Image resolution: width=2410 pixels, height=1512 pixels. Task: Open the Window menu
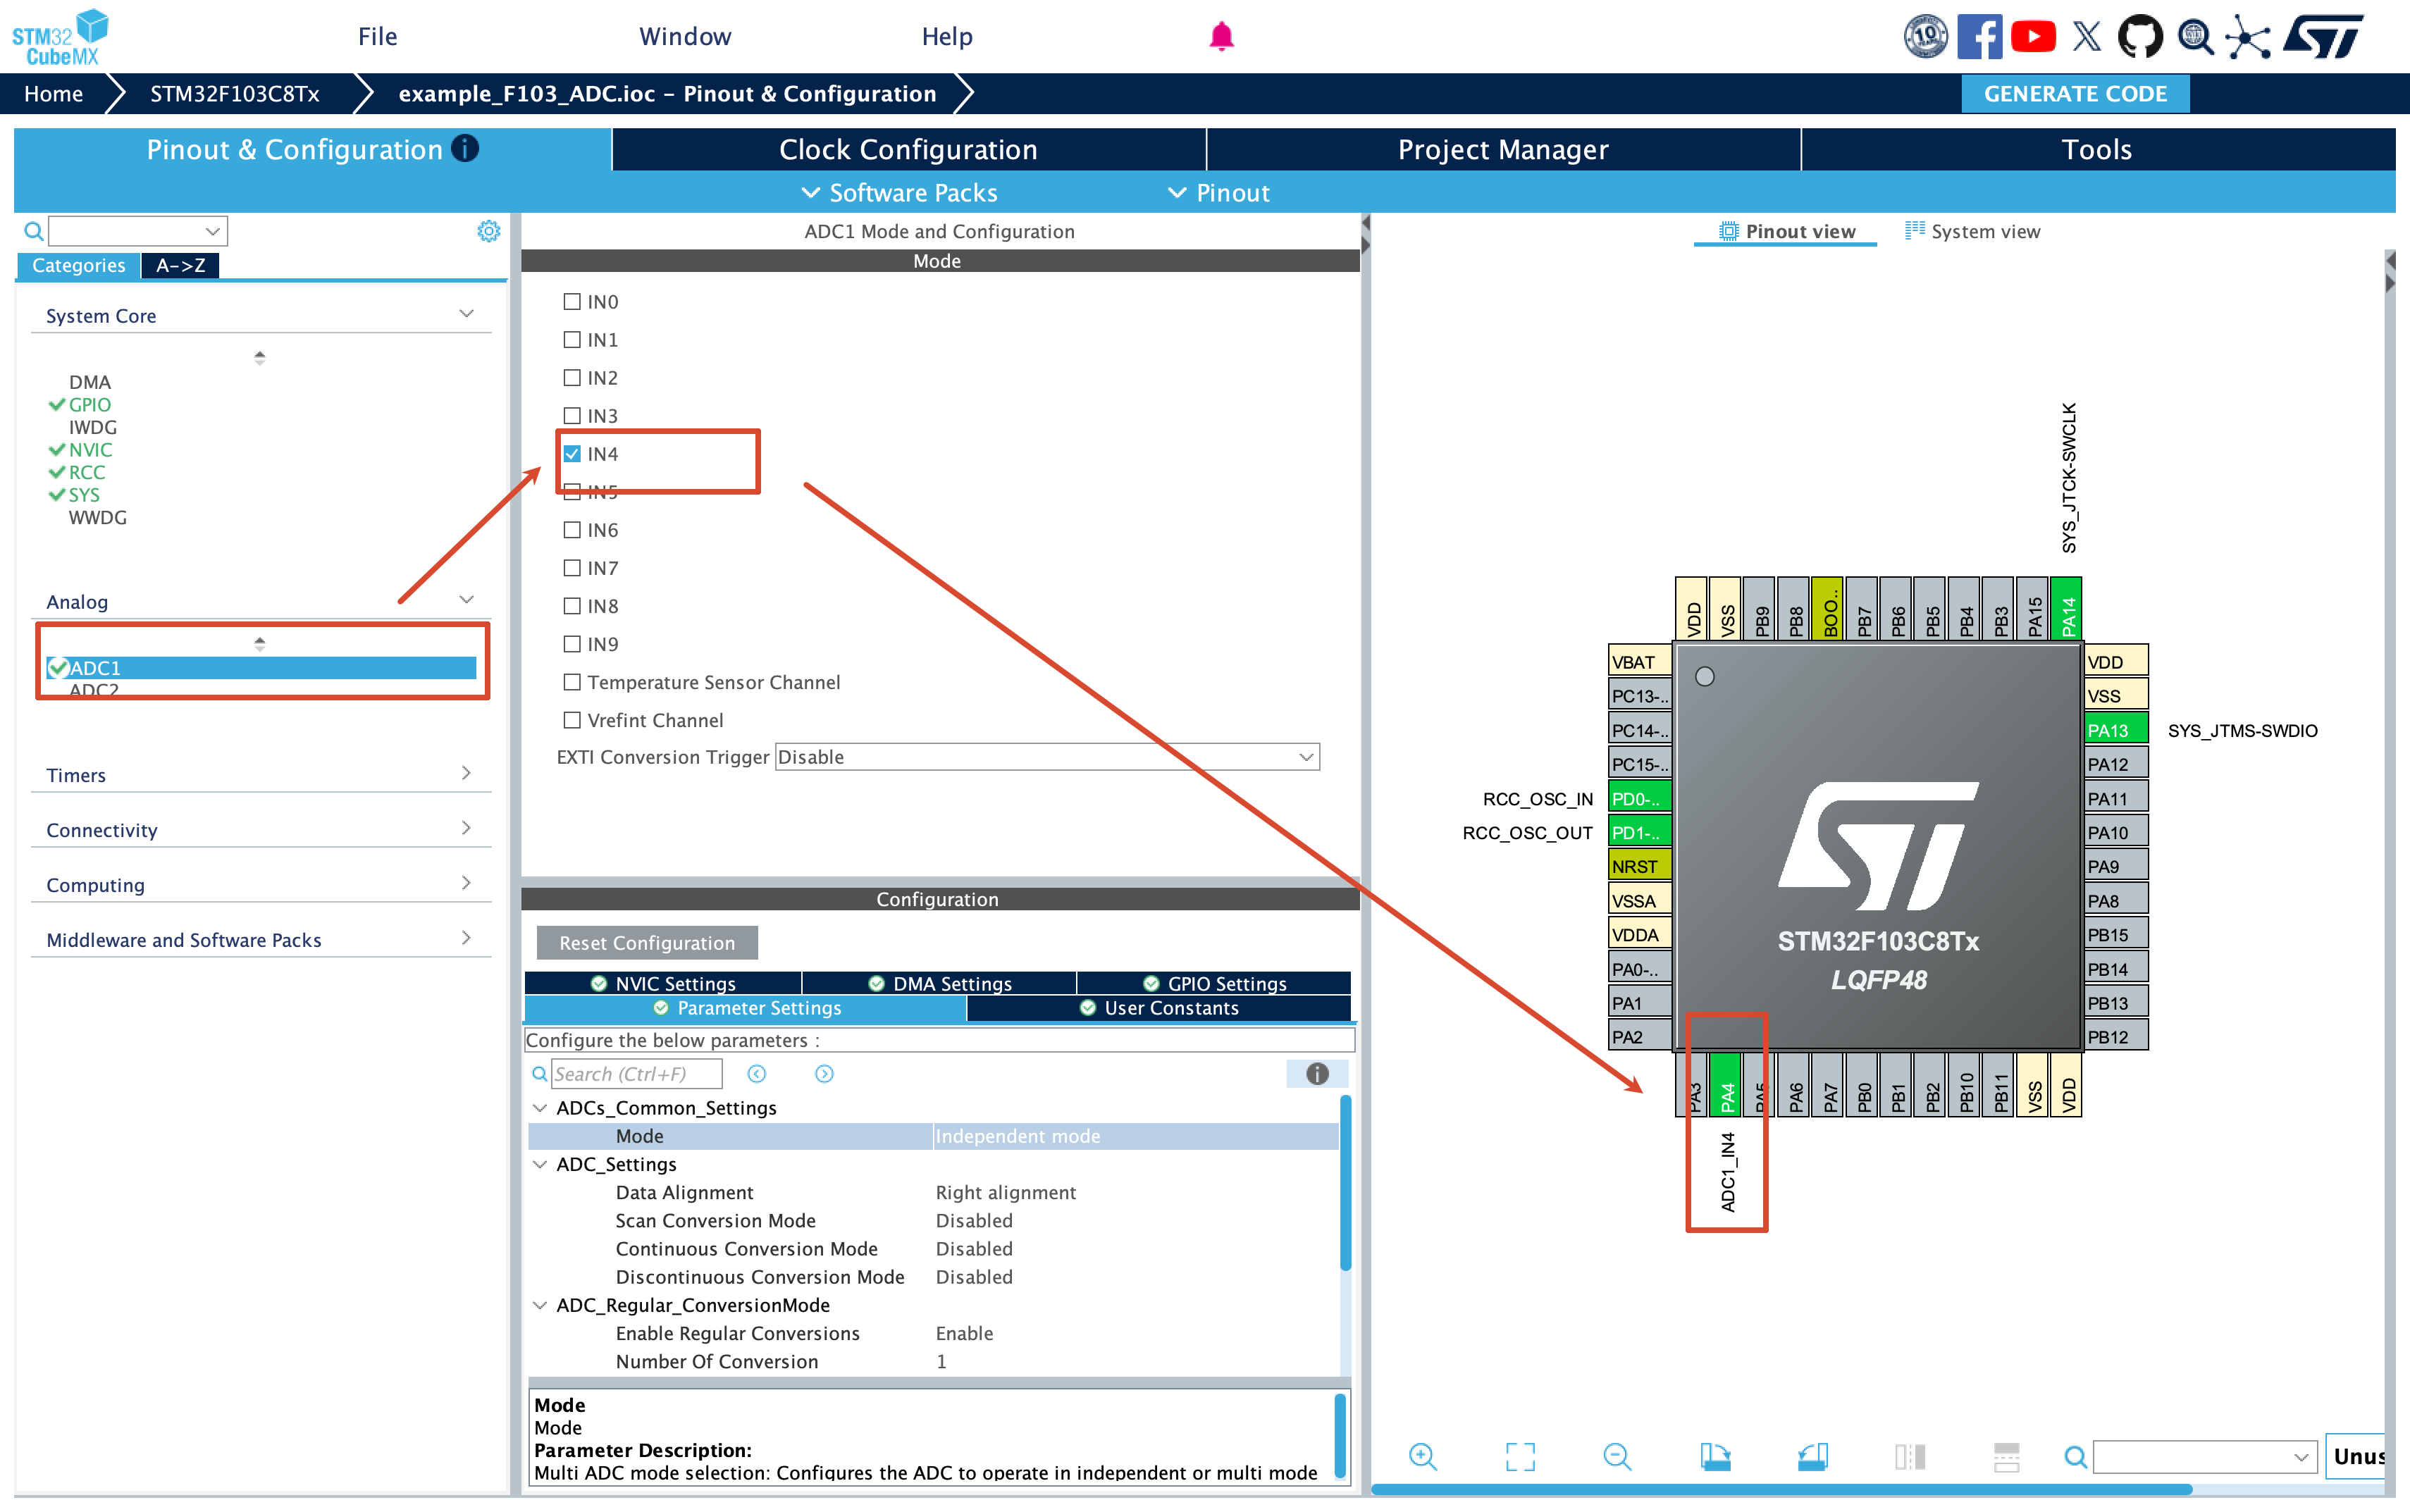685,37
